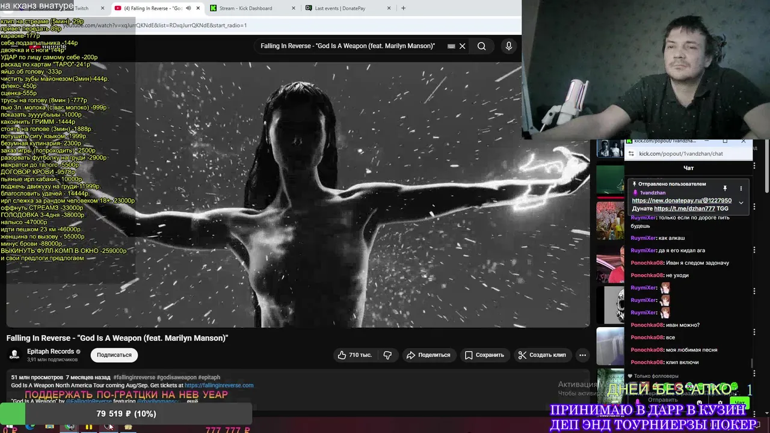The width and height of the screenshot is (770, 433).
Task: Click Ponochka08's "клип включи" message
Action: 665,362
